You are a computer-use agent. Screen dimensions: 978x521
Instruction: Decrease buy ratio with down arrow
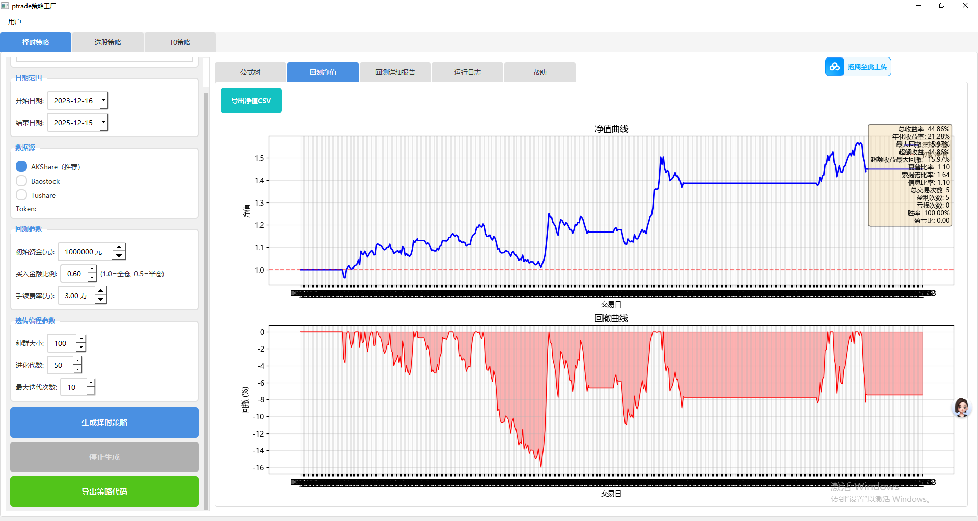point(92,278)
